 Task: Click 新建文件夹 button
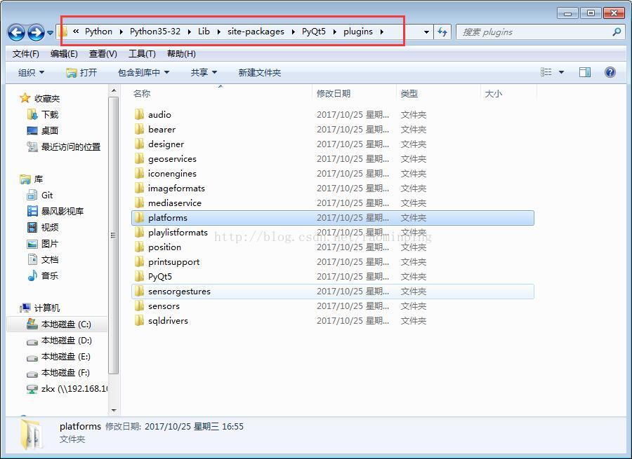[x=260, y=72]
